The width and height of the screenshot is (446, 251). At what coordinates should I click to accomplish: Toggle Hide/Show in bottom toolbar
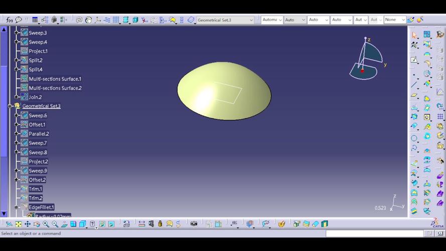click(102, 224)
